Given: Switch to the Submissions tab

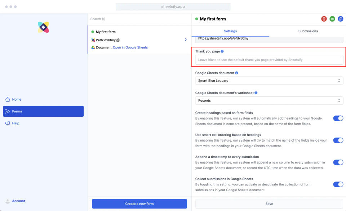Looking at the screenshot, I should 308,31.
